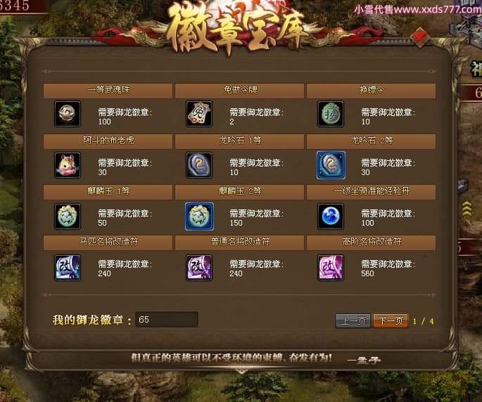The height and width of the screenshot is (402, 482).
Task: Select the 一等武魂珠 item icon
Action: pyautogui.click(x=68, y=114)
